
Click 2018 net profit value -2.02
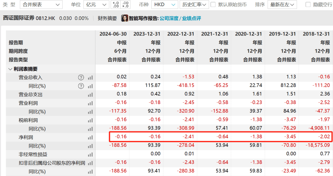[x=324, y=136]
